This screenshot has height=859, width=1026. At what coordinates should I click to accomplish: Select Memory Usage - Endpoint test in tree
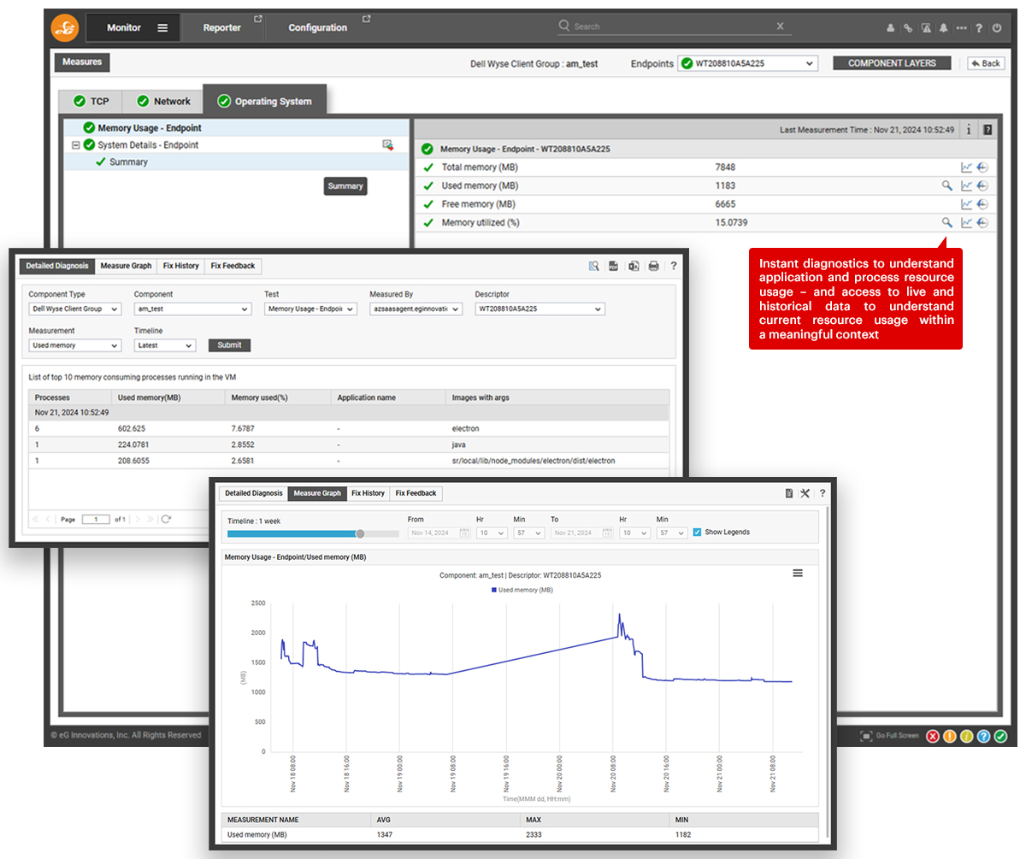[x=150, y=128]
